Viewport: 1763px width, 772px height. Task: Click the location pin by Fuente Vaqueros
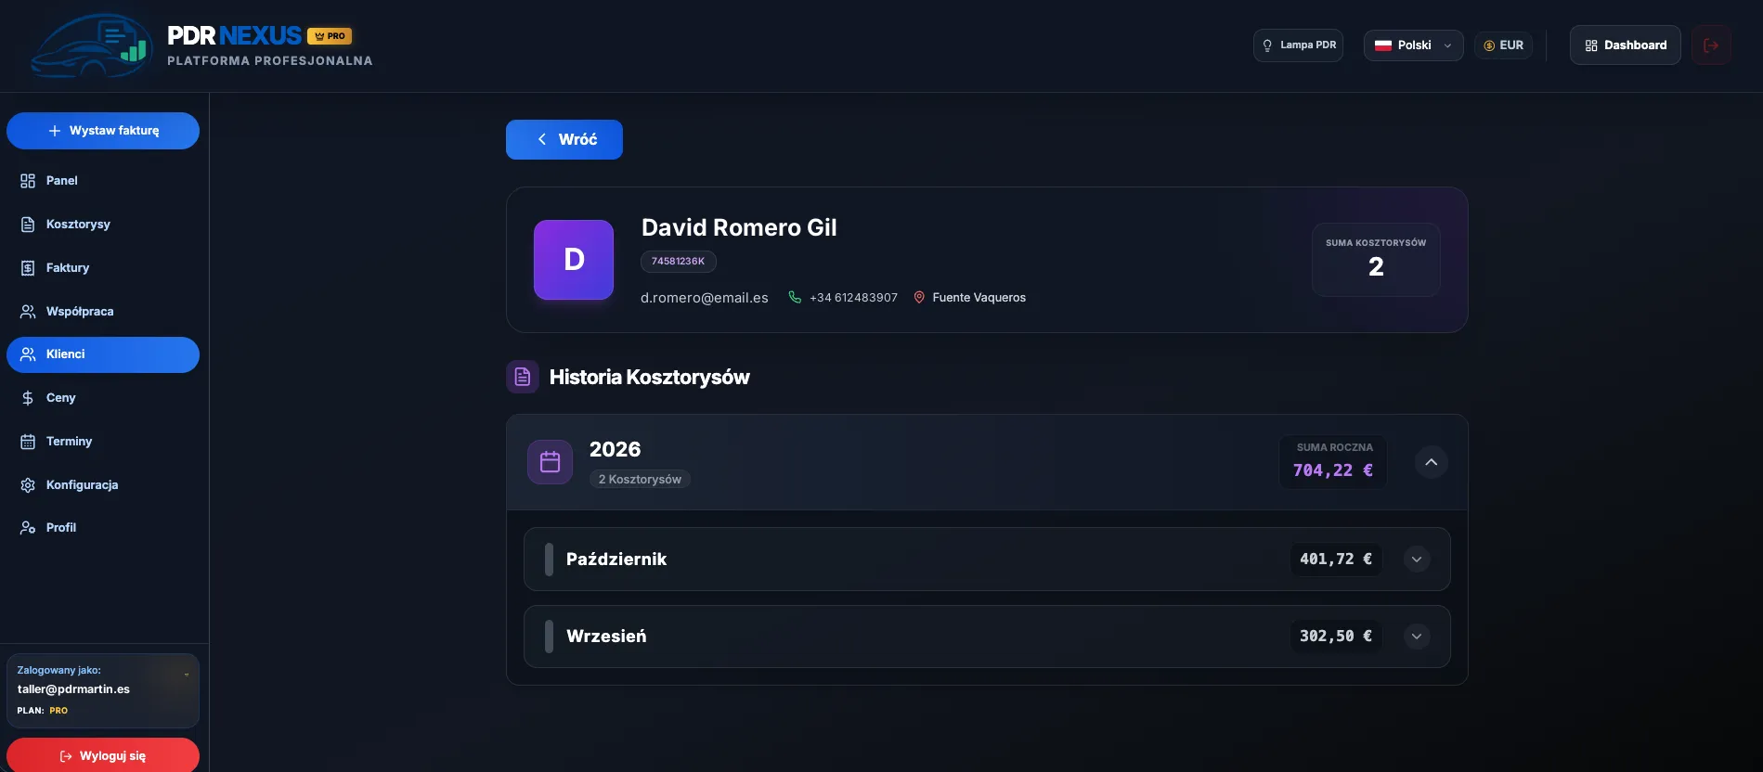(919, 297)
